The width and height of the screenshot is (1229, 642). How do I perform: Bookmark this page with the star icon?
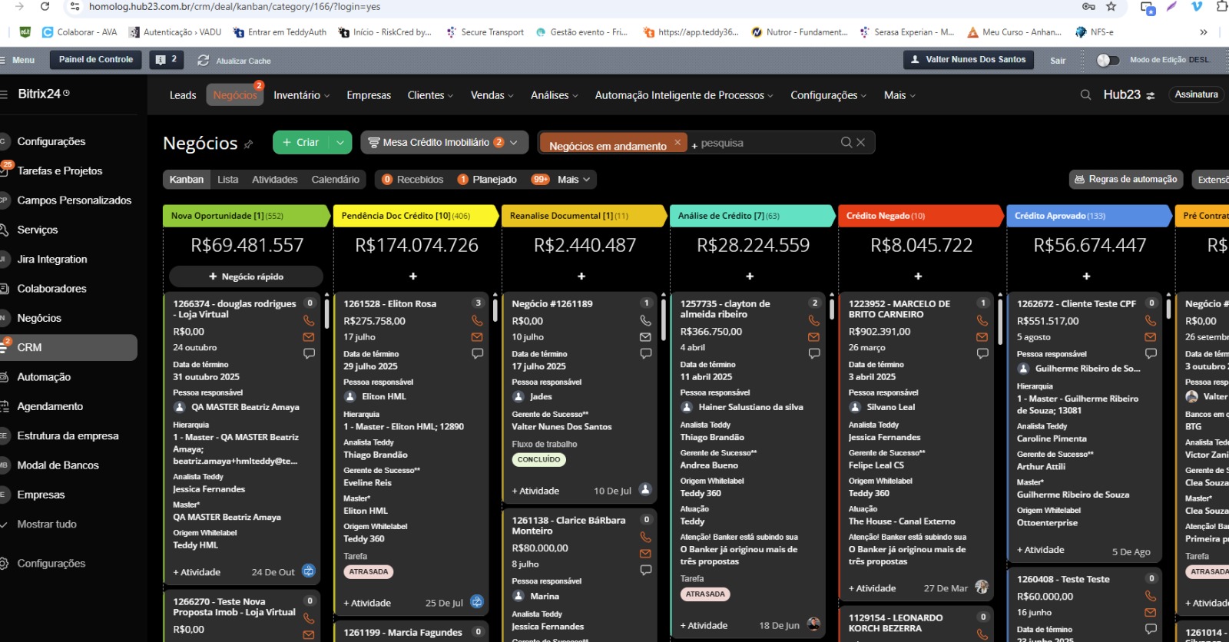[x=1111, y=7]
